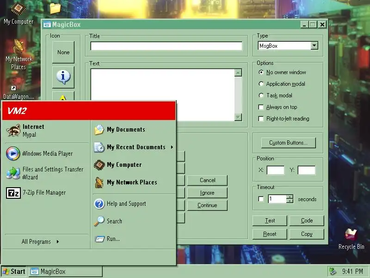Click the Cancel button in MagicBox
Viewport: 370px width, 278px height.
click(207, 180)
